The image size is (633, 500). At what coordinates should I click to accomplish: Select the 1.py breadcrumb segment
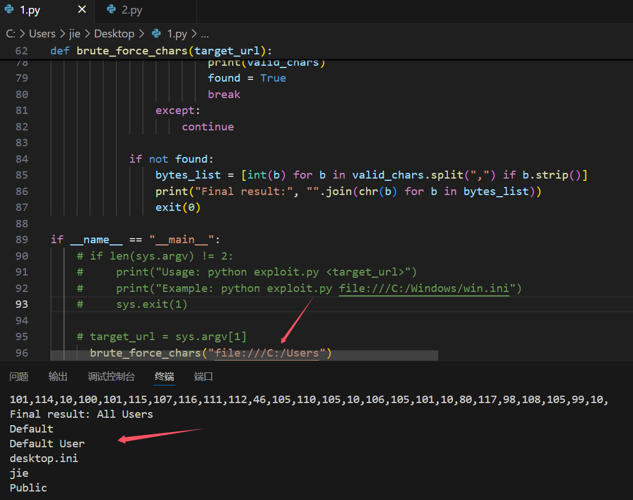click(177, 34)
